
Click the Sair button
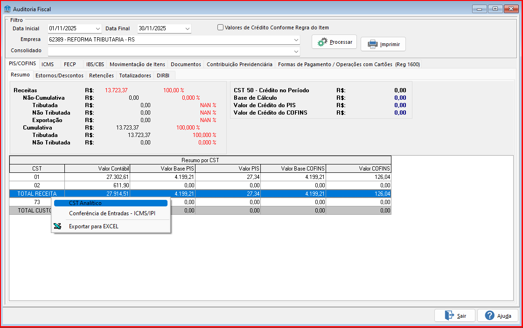coord(454,315)
